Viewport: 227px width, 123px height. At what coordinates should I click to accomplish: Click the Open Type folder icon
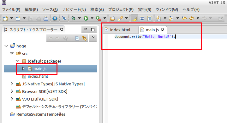[x=112, y=18]
